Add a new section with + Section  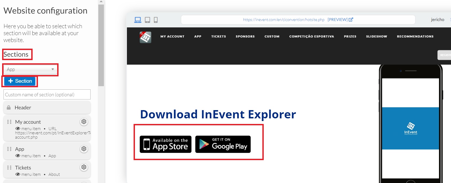[x=20, y=81]
